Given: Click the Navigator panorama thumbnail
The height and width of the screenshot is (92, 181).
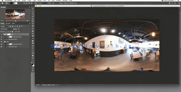Looking at the screenshot, I should [x=15, y=14].
